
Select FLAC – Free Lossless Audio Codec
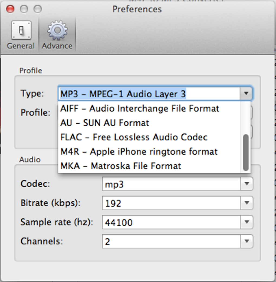(x=134, y=137)
